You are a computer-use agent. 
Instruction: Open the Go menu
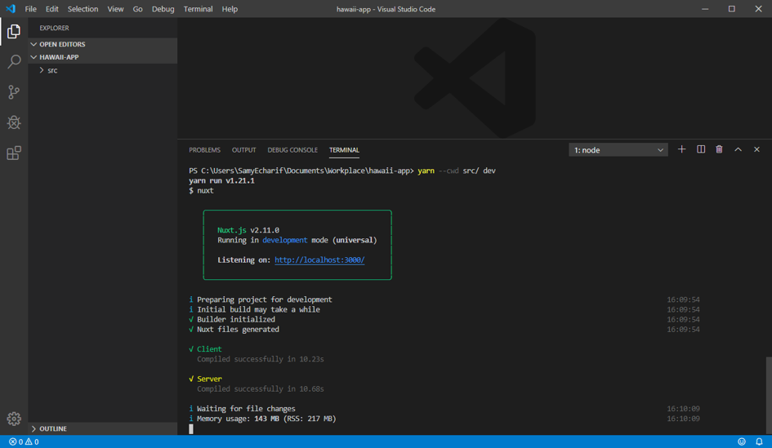137,9
